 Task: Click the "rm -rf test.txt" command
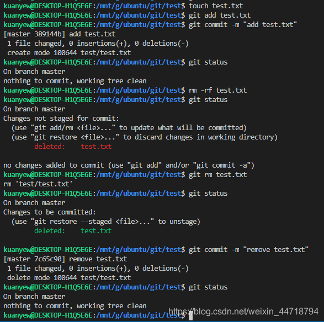click(218, 90)
